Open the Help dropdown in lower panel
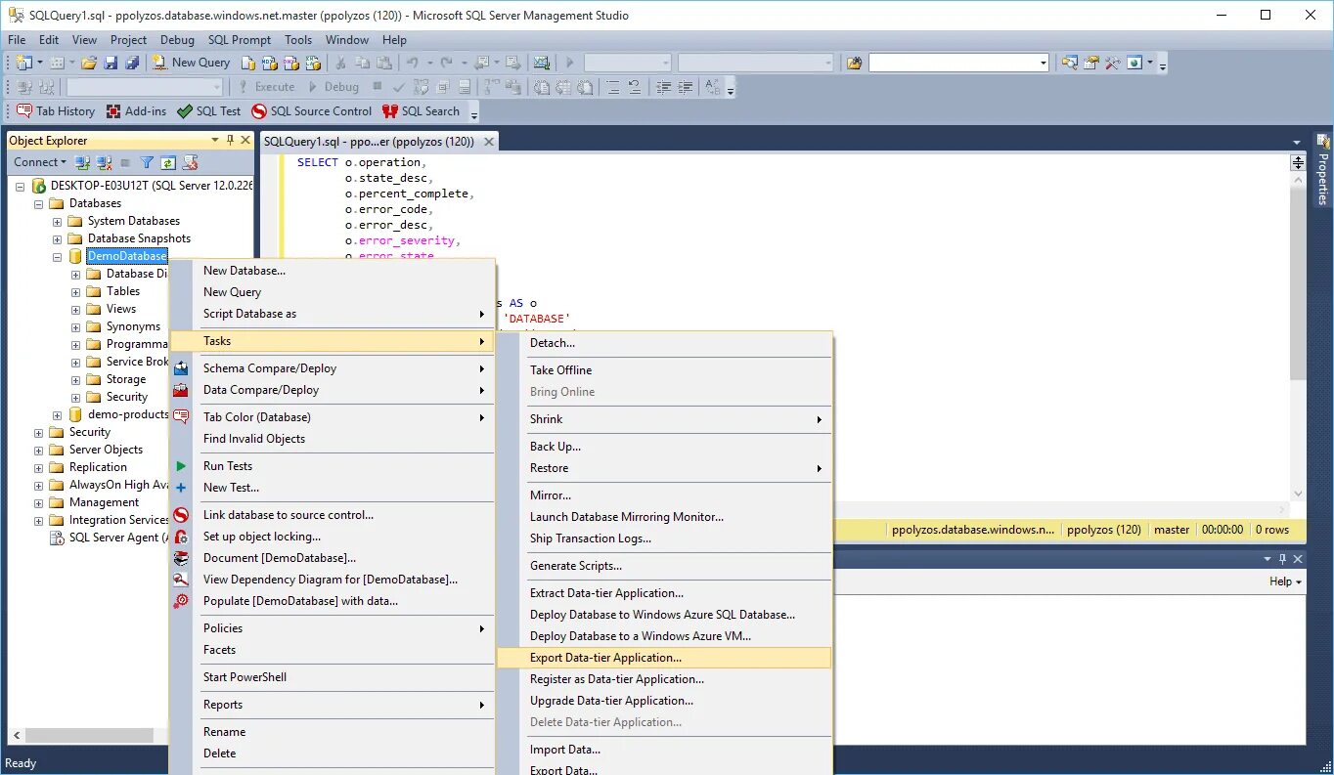Image resolution: width=1334 pixels, height=775 pixels. [1285, 581]
